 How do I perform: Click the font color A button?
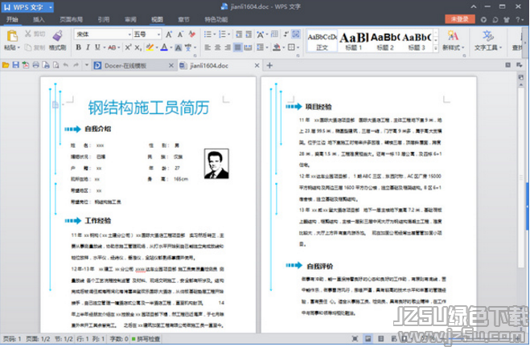click(x=164, y=47)
